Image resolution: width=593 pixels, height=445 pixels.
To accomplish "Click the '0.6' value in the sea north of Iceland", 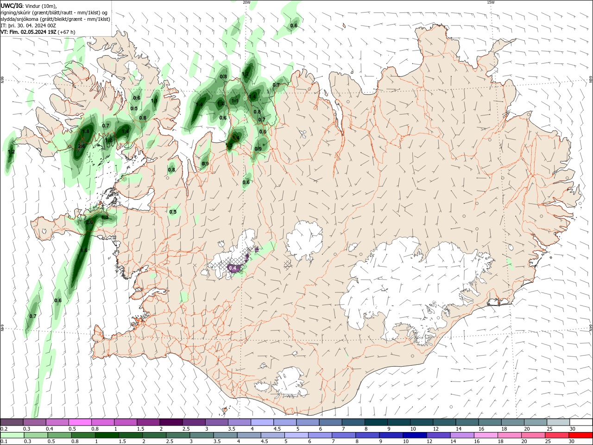I will click(x=294, y=26).
